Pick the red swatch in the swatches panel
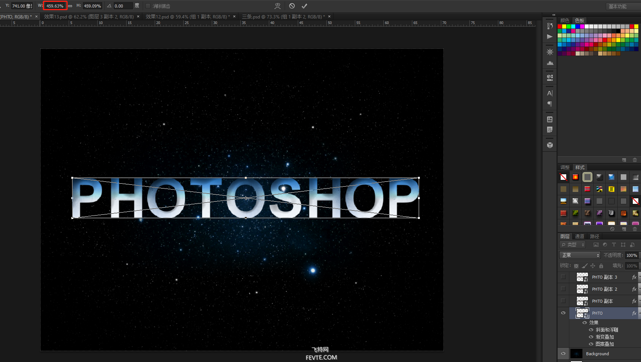Viewport: 641px width, 362px height. tap(560, 27)
